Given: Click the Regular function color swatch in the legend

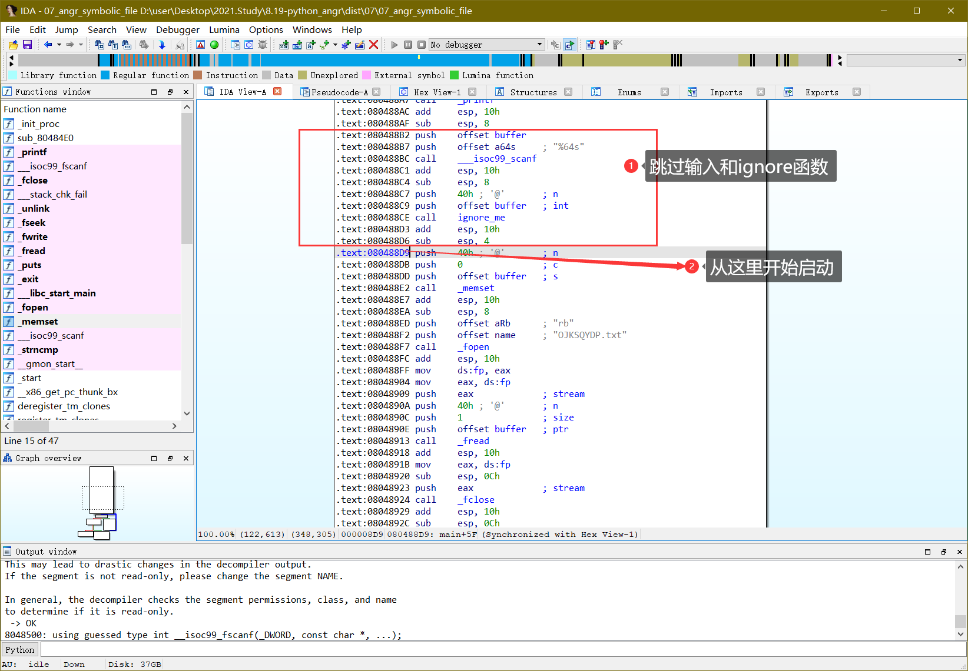Looking at the screenshot, I should [x=105, y=75].
